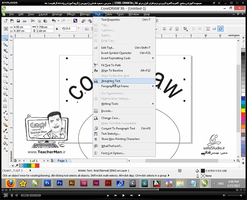Viewport: 247px width, 200px height.
Task: Expand the Undo history dropdown arrow
Action: 58,21
